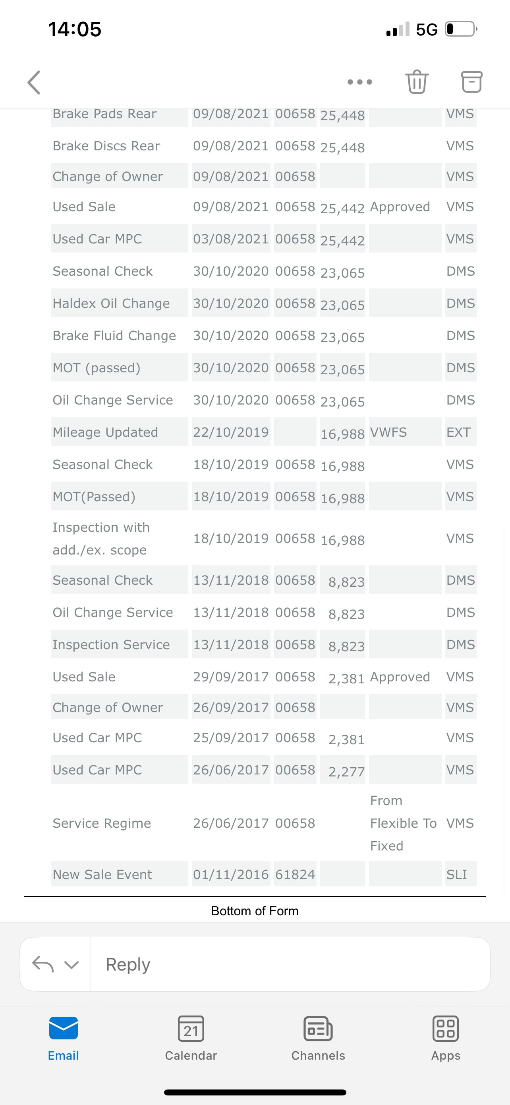510x1105 pixels.
Task: Select the Service Regime entry
Action: 264,823
